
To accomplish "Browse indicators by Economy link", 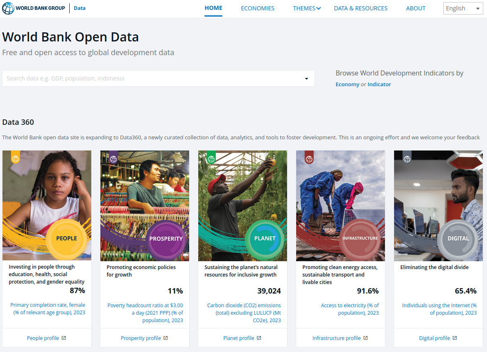I will (347, 85).
